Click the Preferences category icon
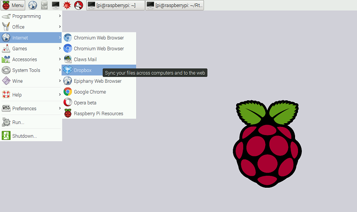 coord(6,108)
